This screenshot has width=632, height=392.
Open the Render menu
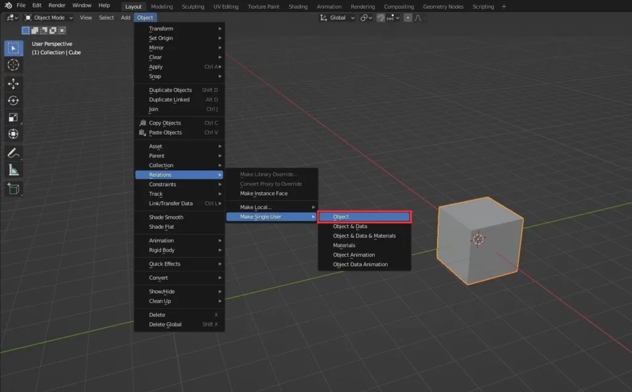[x=57, y=6]
